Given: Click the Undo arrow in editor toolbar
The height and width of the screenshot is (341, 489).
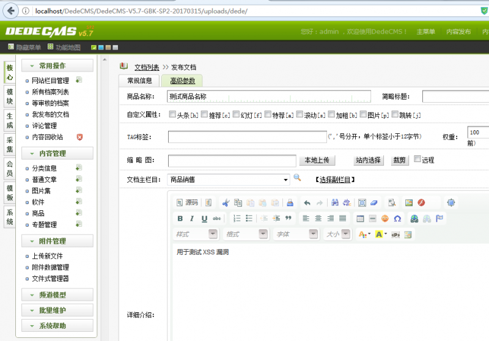Looking at the screenshot, I should click(x=307, y=202).
